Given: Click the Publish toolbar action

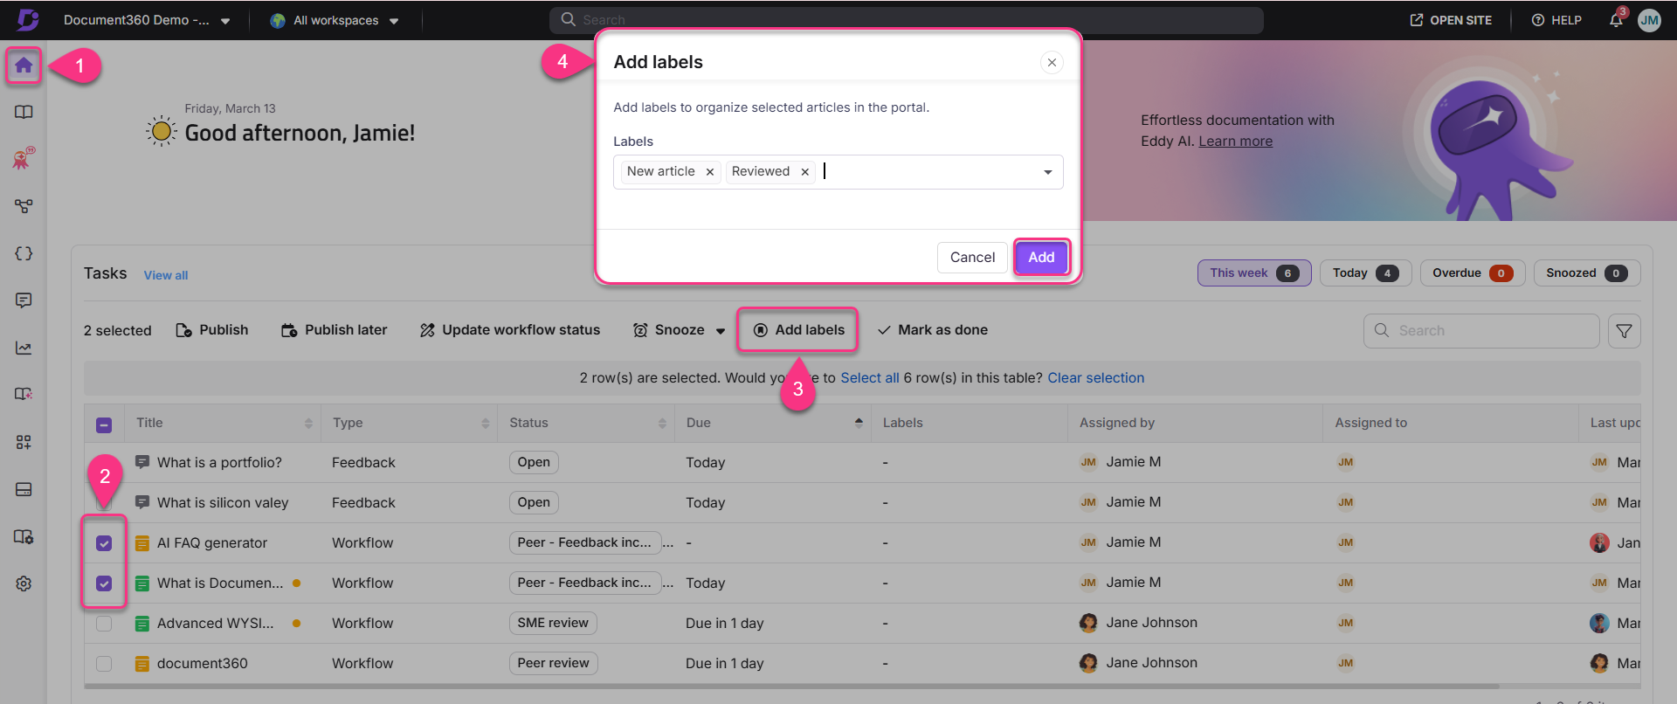Looking at the screenshot, I should (x=212, y=330).
